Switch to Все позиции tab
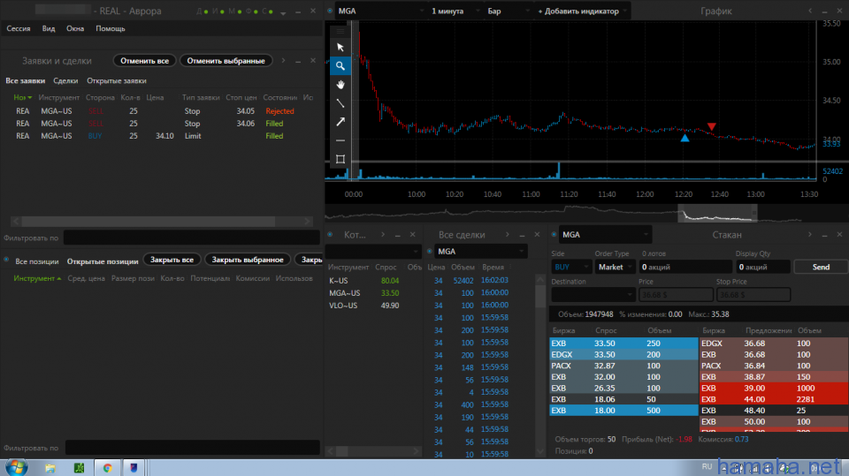 point(37,261)
